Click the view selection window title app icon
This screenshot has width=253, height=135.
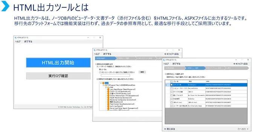[164, 60]
